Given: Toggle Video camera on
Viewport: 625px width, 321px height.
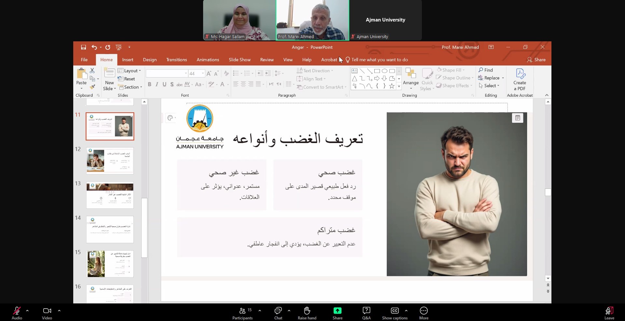Looking at the screenshot, I should pos(47,313).
